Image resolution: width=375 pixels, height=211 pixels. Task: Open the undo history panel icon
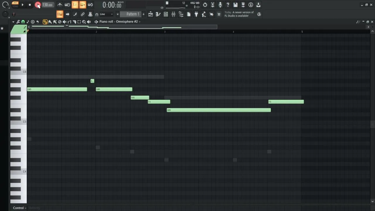point(205,5)
